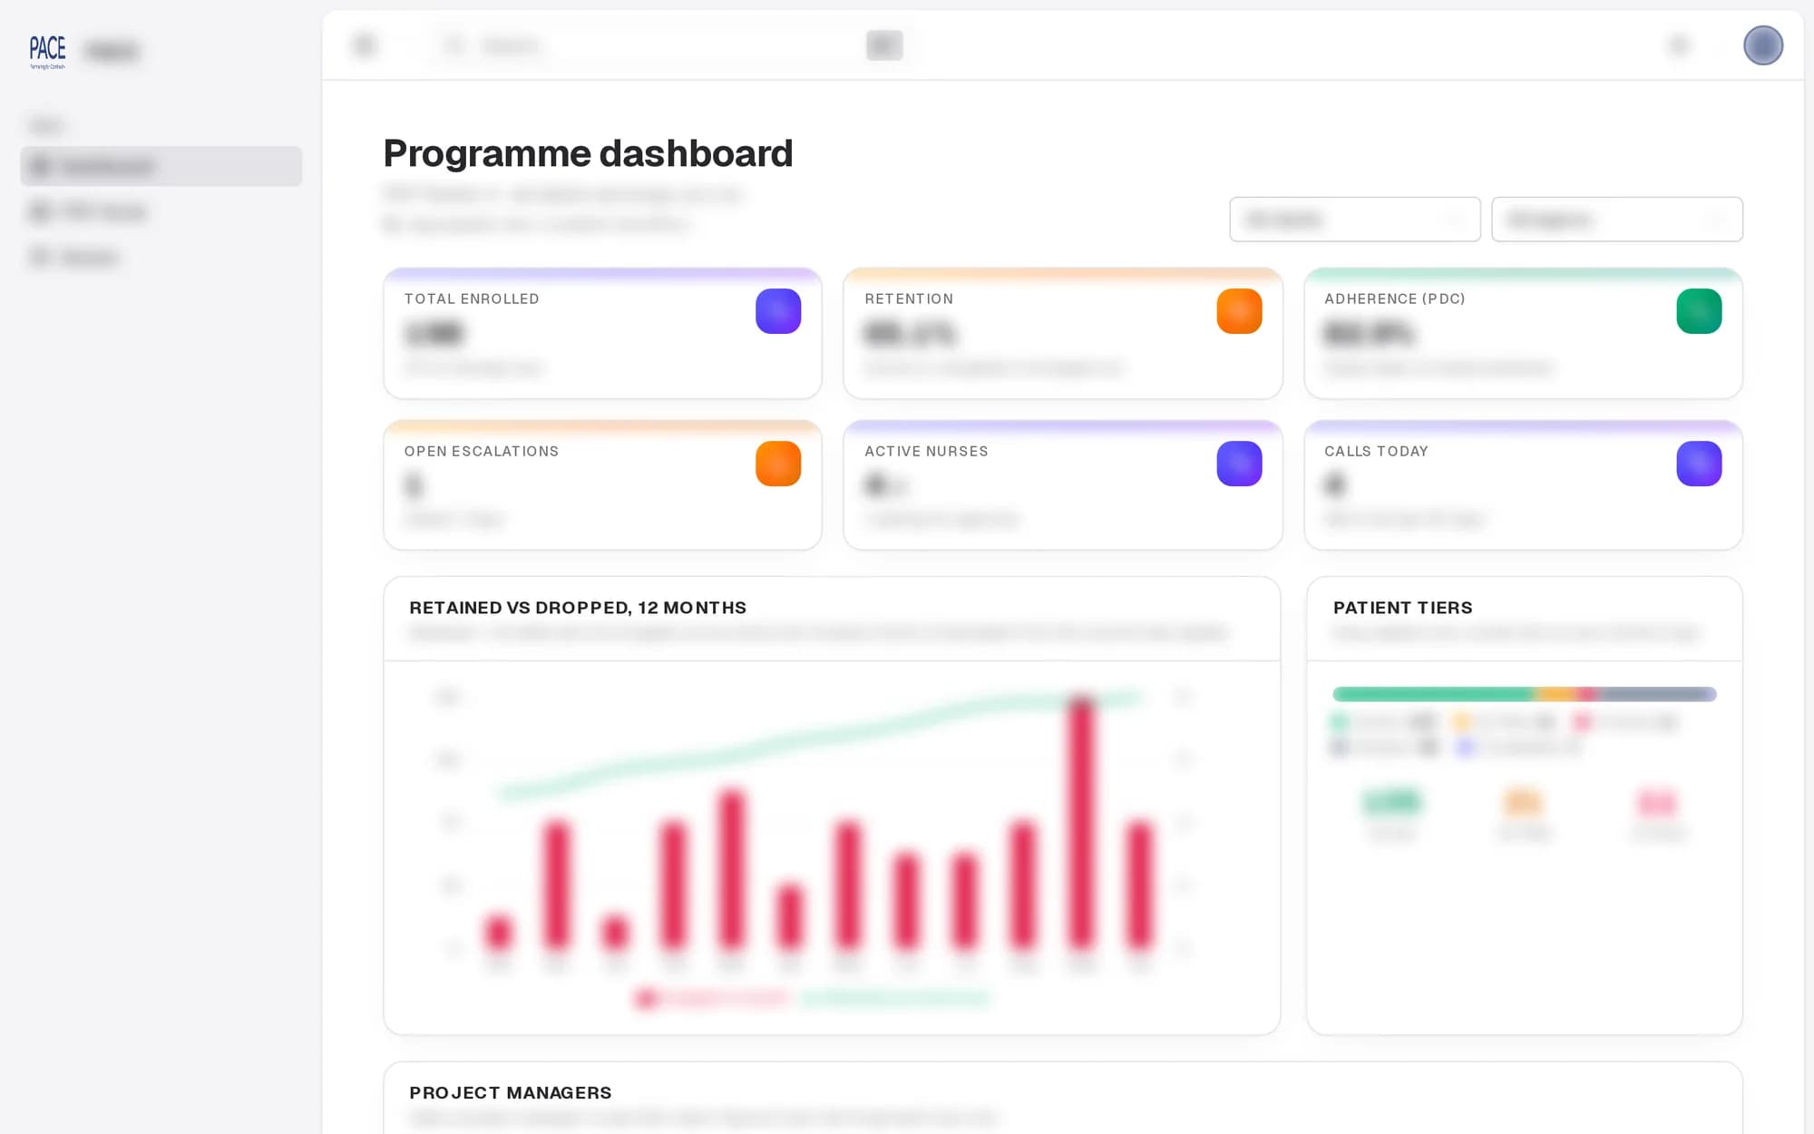This screenshot has height=1134, width=1814.
Task: Open the left-hand filter dropdown below the header
Action: pyautogui.click(x=1354, y=219)
